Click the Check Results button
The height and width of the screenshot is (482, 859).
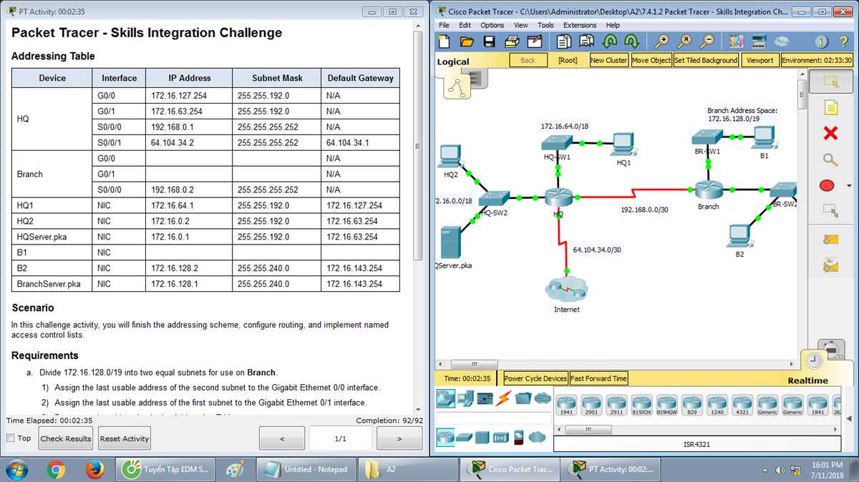(66, 438)
